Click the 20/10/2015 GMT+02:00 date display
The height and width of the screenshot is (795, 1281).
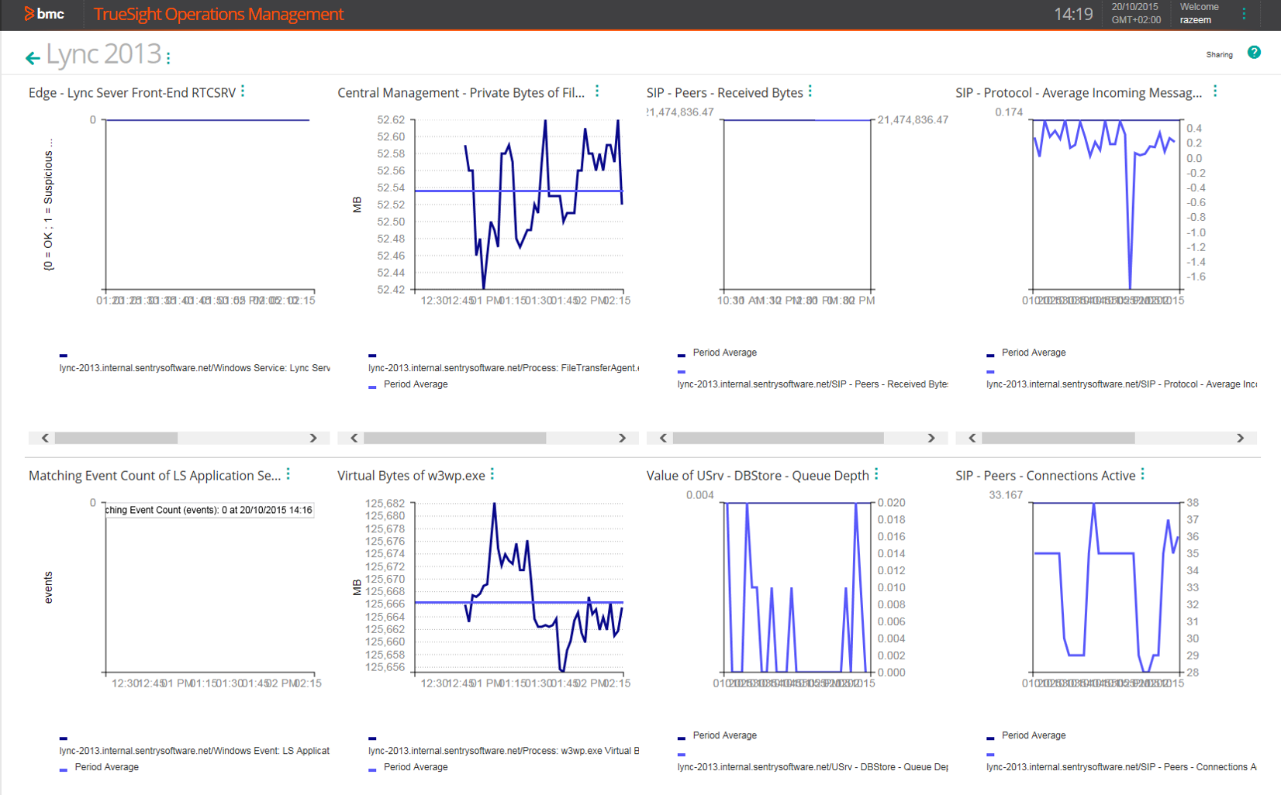tap(1136, 13)
